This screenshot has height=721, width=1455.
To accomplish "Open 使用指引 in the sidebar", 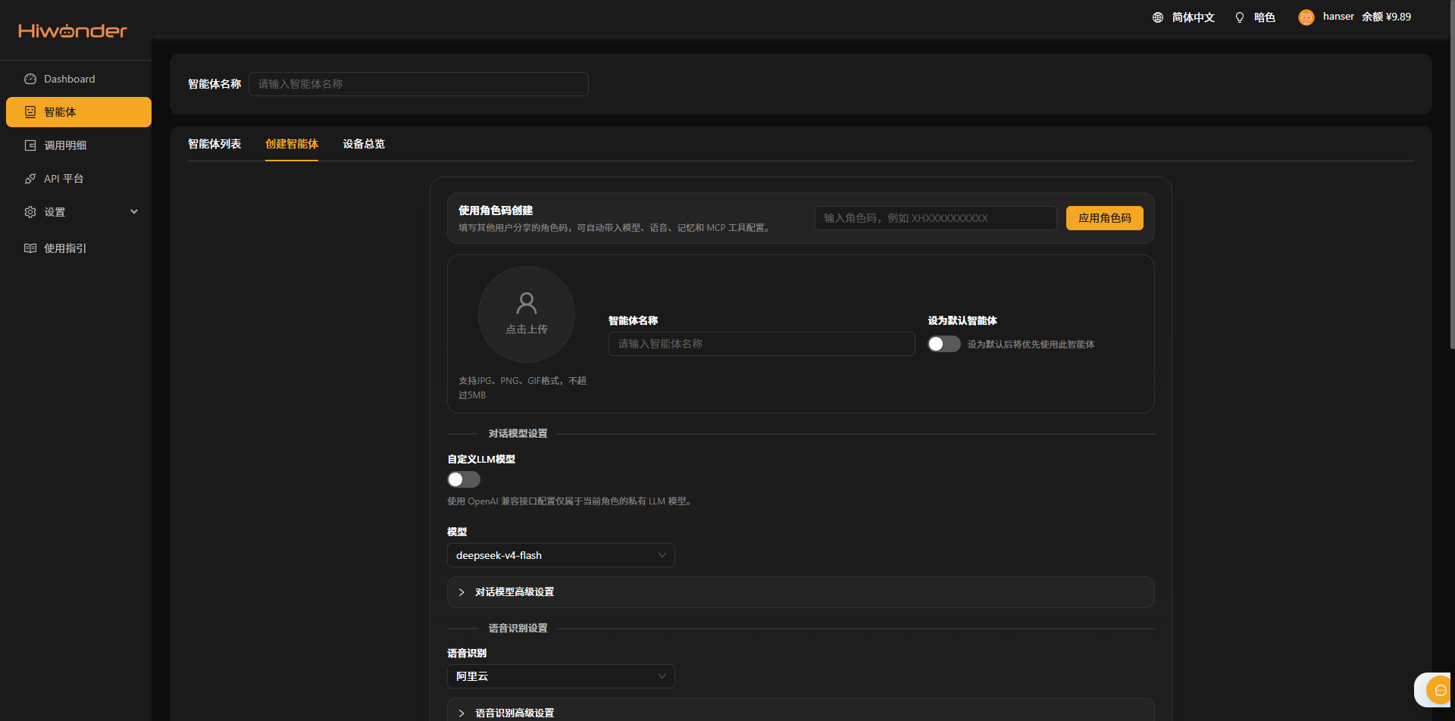I will [x=79, y=248].
